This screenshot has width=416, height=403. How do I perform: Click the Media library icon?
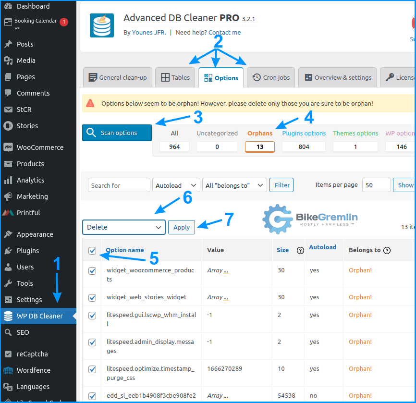(x=8, y=61)
